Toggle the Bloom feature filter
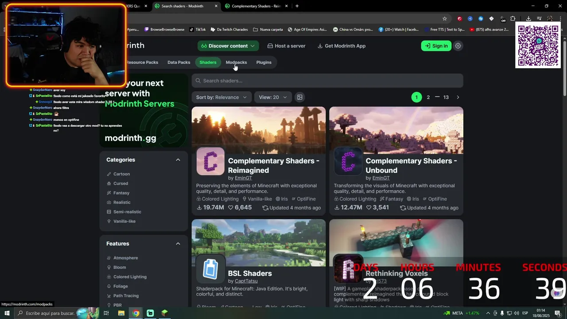The height and width of the screenshot is (319, 567). pyautogui.click(x=116, y=267)
